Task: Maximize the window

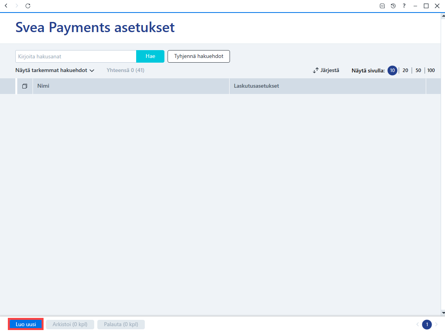Action: click(x=426, y=6)
